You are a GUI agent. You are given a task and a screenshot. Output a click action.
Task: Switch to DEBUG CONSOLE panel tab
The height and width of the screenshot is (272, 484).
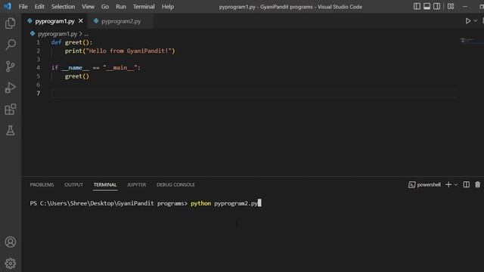175,184
